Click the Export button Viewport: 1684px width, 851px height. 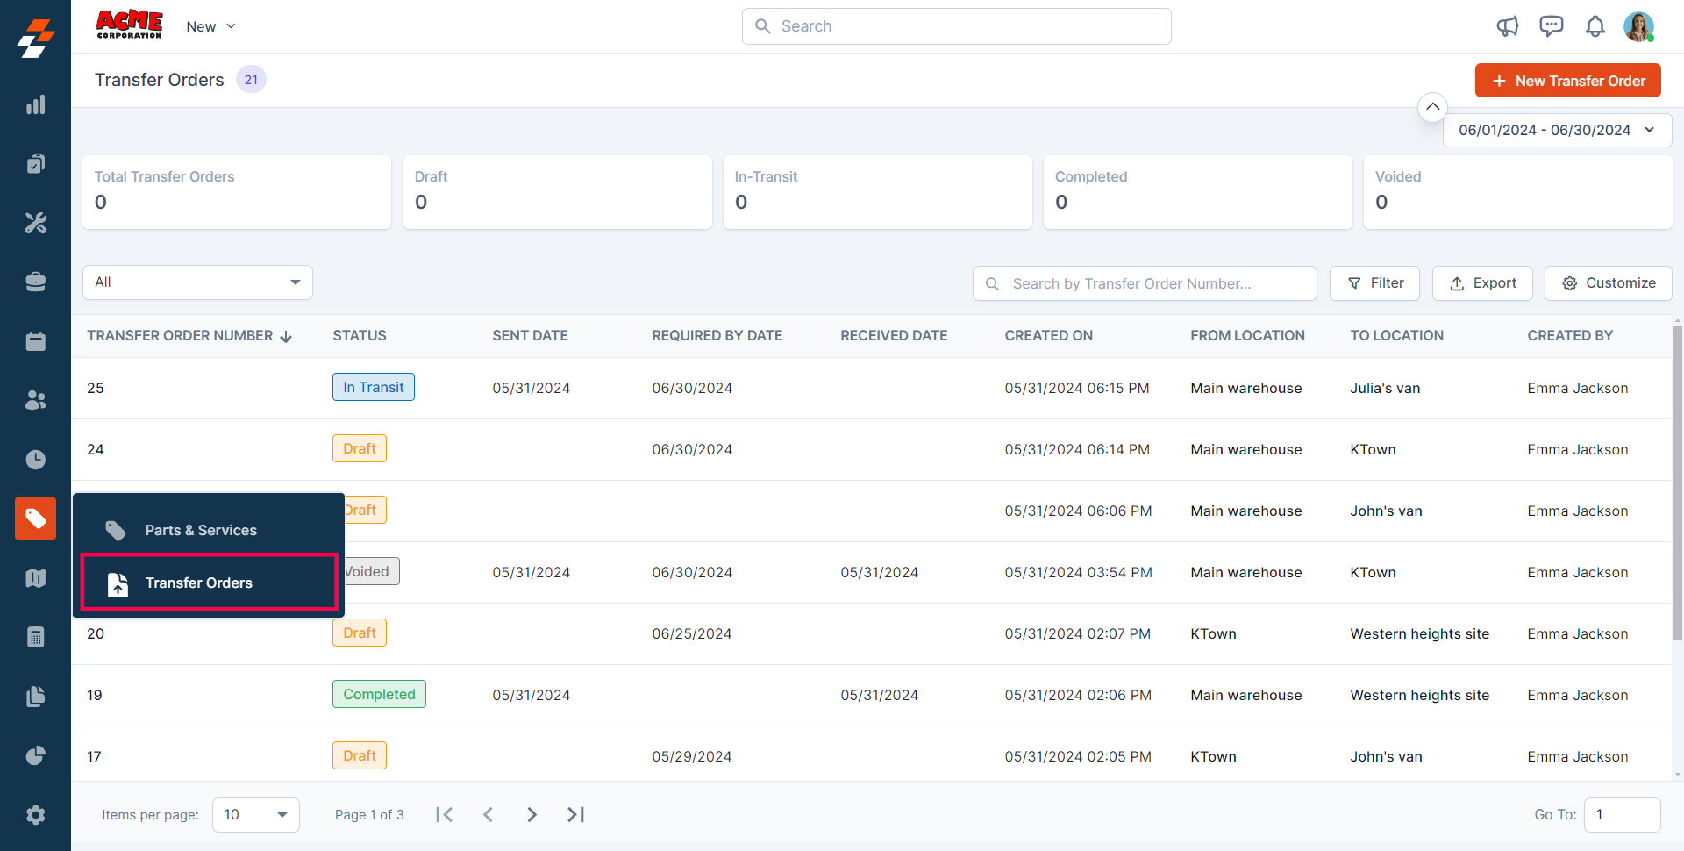click(1482, 283)
